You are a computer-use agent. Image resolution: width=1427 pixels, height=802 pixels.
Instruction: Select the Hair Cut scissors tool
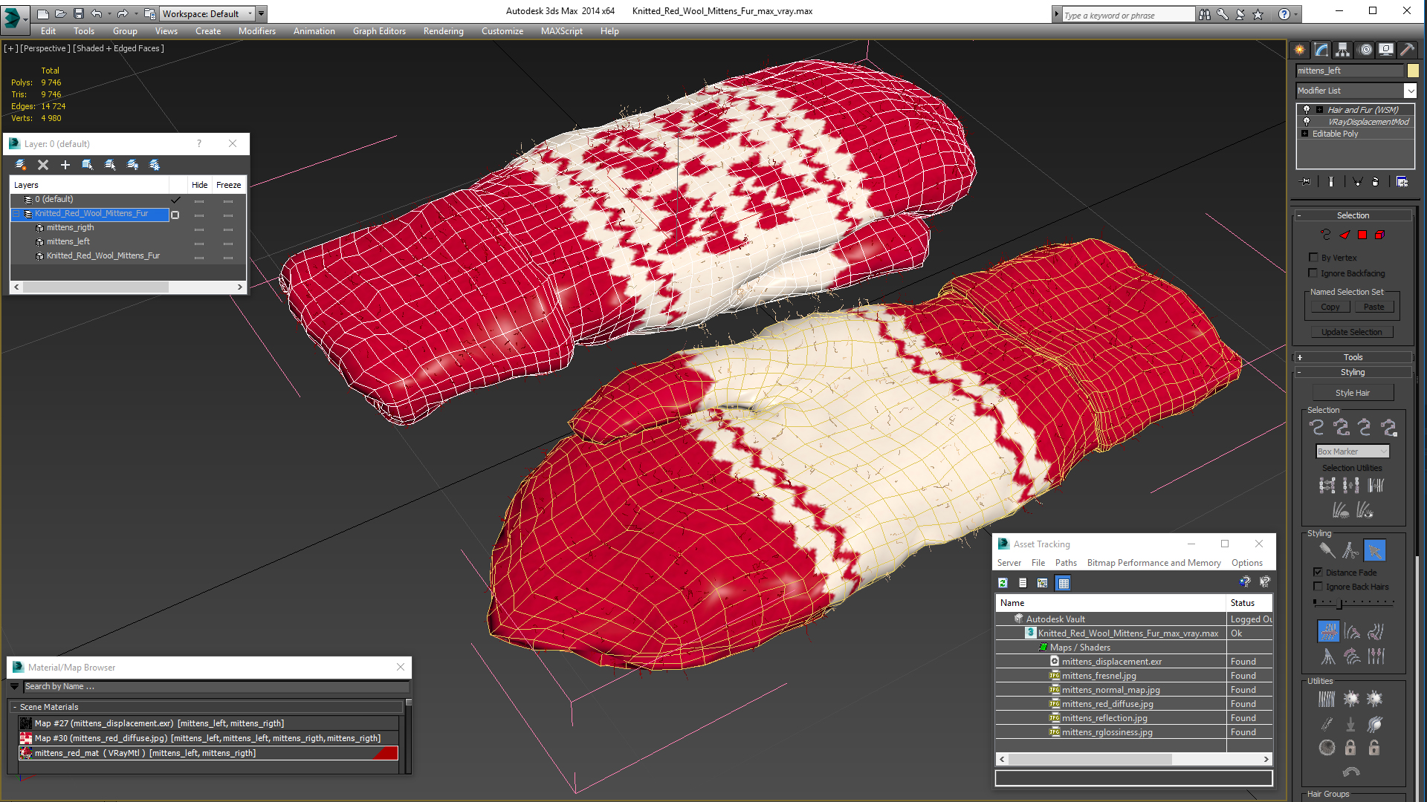click(1350, 550)
